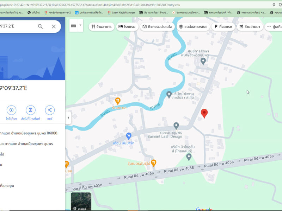282x211 pixels.
Task: Open the on-screen keyboard input tool
Action: 74,26
